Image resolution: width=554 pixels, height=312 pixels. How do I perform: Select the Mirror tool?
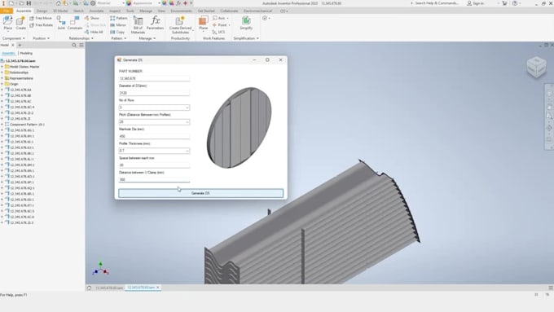pyautogui.click(x=118, y=25)
